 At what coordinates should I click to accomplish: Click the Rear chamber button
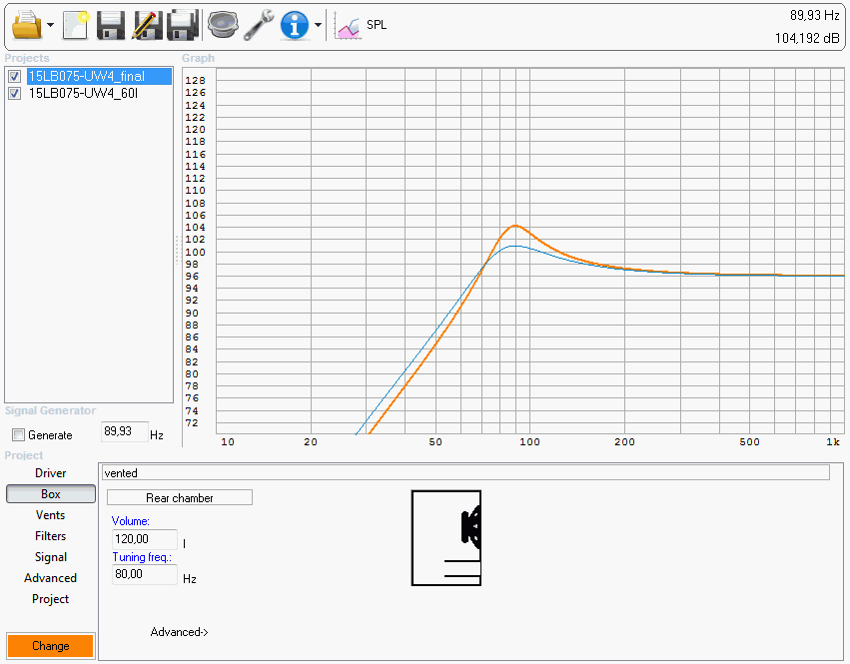[x=180, y=497]
